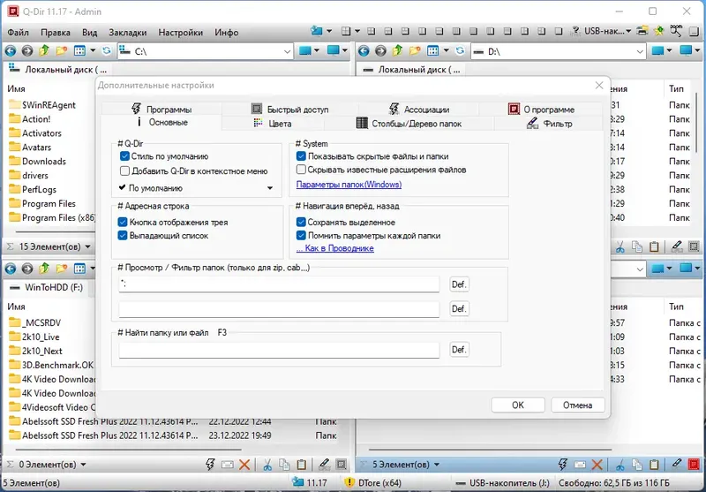
Task: Expand view options arrow in C:\ pane
Action: click(x=93, y=51)
